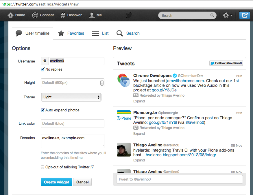The height and width of the screenshot is (195, 253).
Task: Switch to the List tab
Action: (x=100, y=33)
